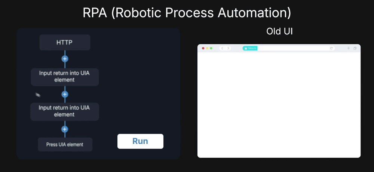Image resolution: width=374 pixels, height=172 pixels.
Task: Click the browser back arrow
Action: point(222,48)
